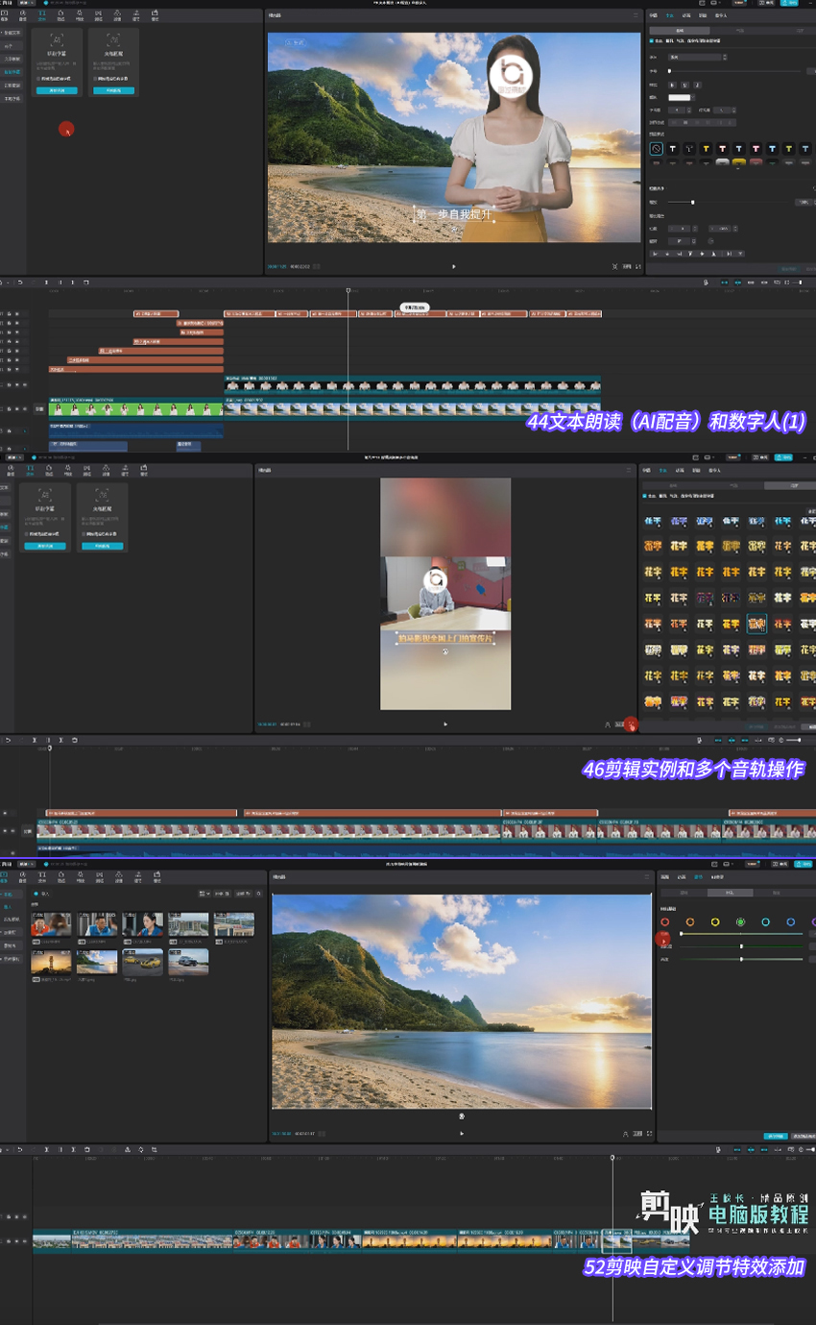The width and height of the screenshot is (816, 1325).
Task: Select the 第一步自我提升 subtitle box in lesson 44 preview
Action: pos(454,214)
